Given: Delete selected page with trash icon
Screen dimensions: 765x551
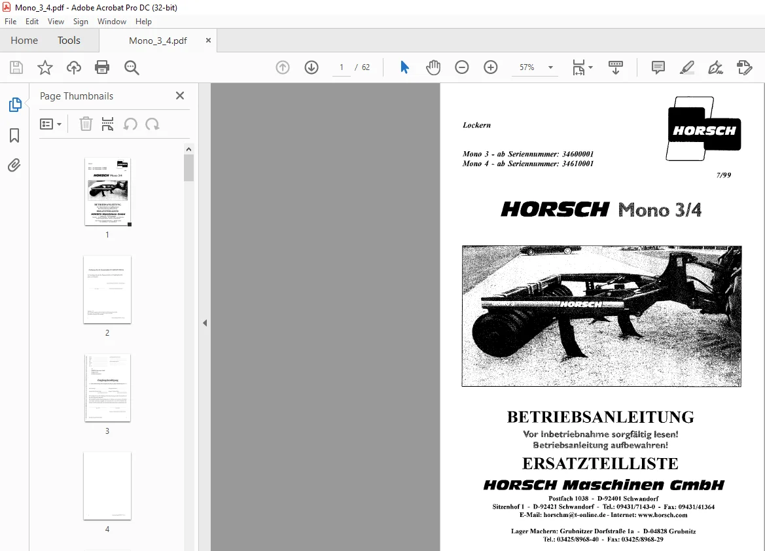Looking at the screenshot, I should [x=86, y=124].
